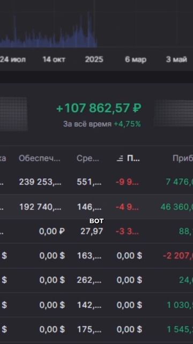
Task: Click the За всё время +4,75% label
Action: (x=102, y=124)
